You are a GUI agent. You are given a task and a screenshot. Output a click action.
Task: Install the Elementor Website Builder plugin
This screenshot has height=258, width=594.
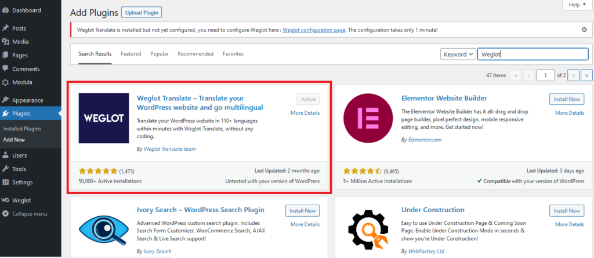pos(566,99)
